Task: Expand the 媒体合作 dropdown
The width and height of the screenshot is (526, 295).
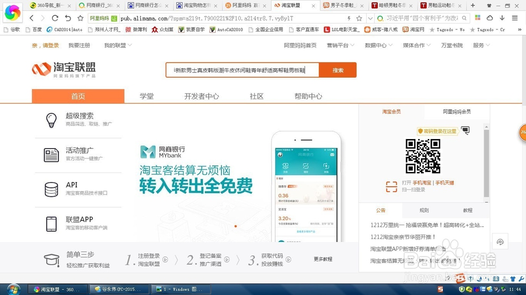Action: (417, 45)
